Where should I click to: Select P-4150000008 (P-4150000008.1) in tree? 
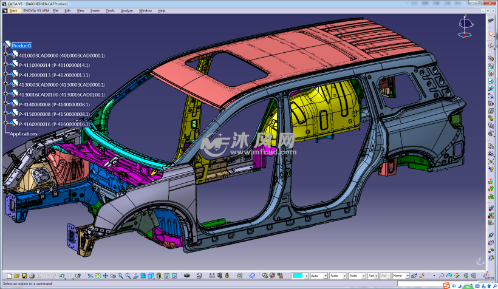point(54,114)
